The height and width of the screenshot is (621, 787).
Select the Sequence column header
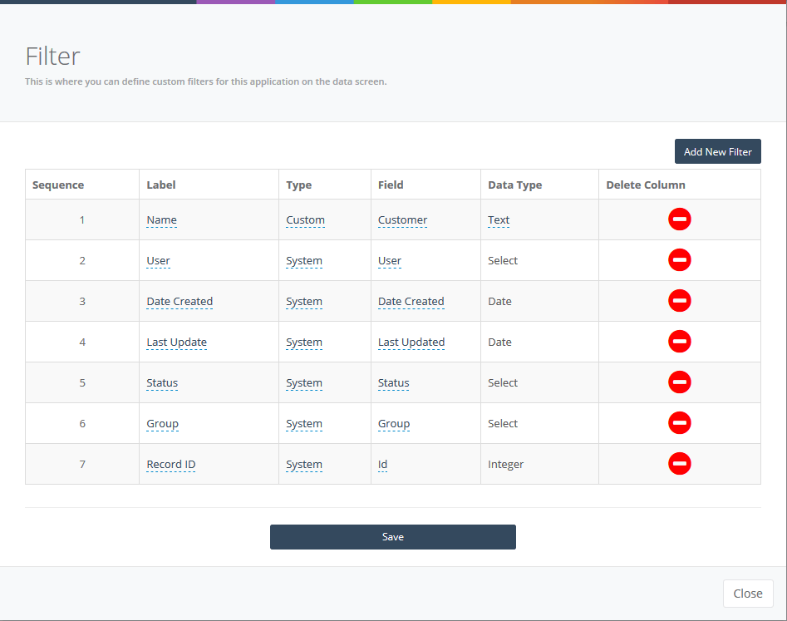point(58,185)
